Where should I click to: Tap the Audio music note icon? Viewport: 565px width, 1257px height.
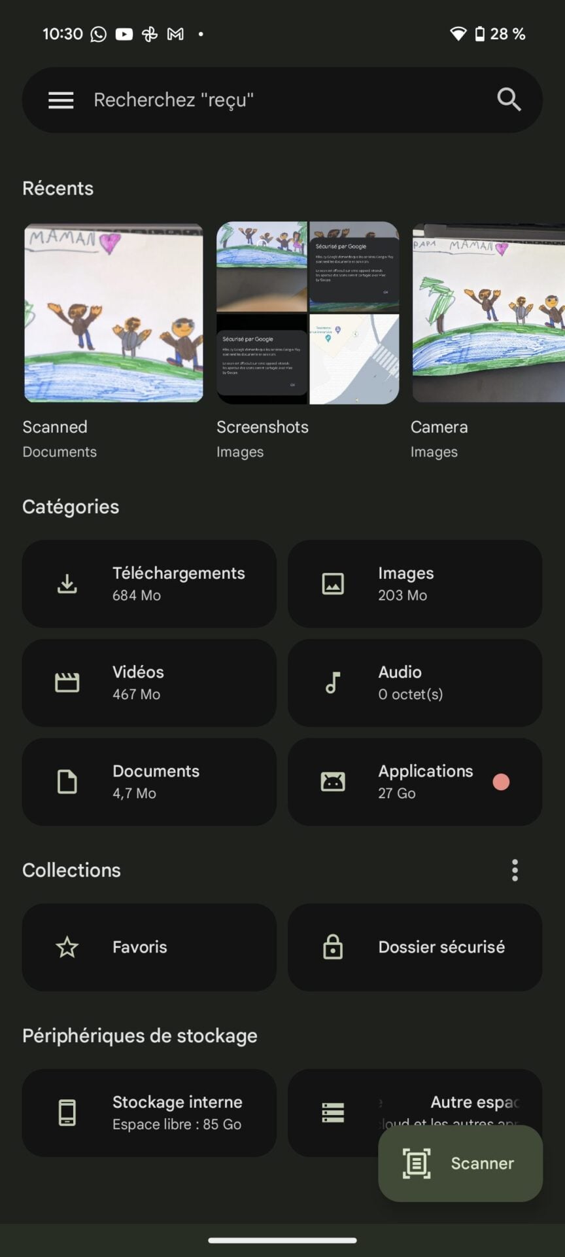coord(333,683)
